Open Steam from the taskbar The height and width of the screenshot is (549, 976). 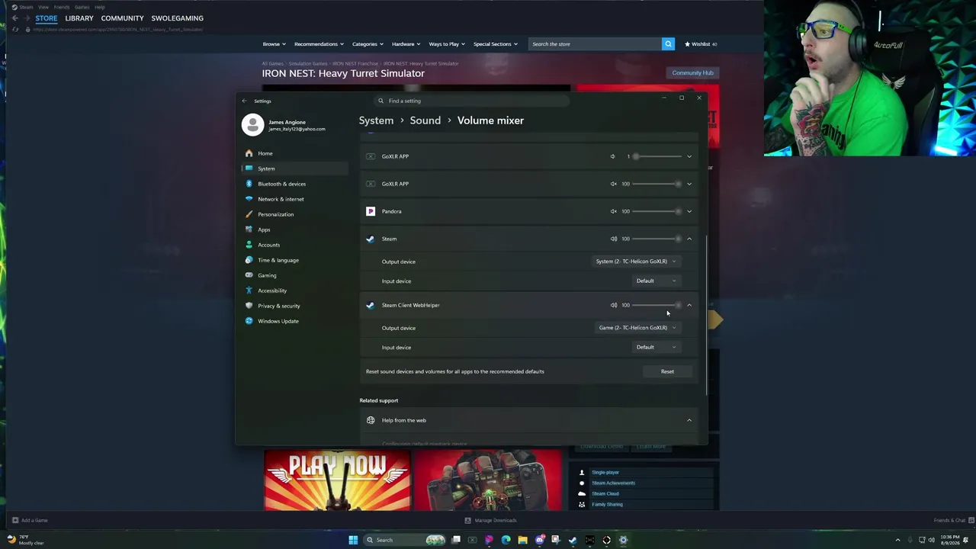pos(573,540)
